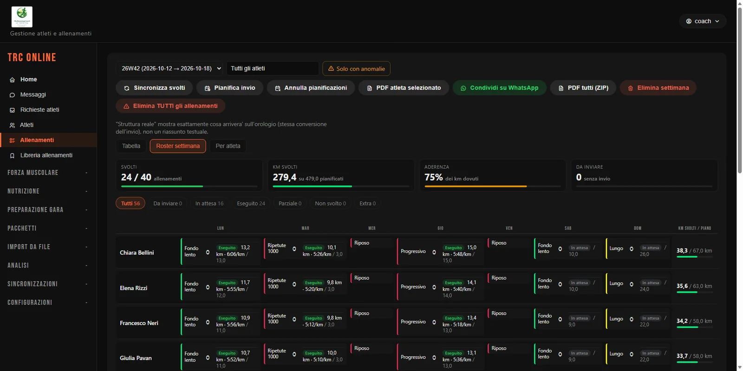Click watch icon on Francesco Neri's Progressivo
Viewport: 743px width, 371px height.
434,322
